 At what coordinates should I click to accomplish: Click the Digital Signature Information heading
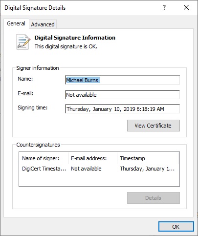click(x=75, y=38)
